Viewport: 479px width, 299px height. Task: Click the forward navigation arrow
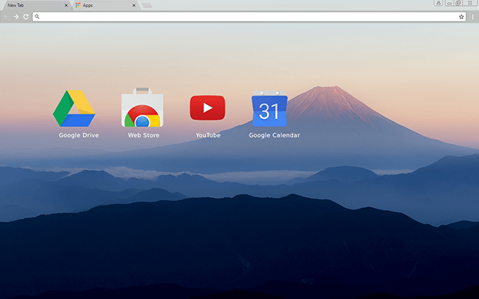pyautogui.click(x=16, y=16)
